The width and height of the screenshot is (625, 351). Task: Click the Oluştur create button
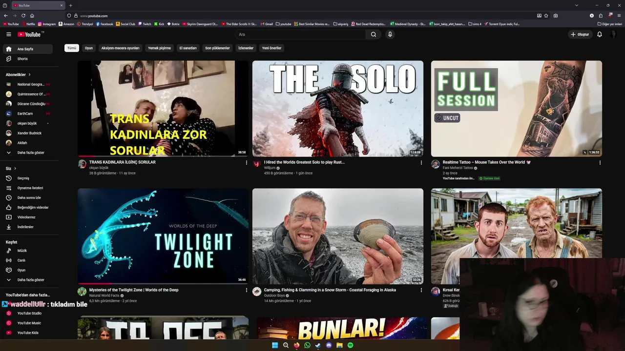point(580,34)
